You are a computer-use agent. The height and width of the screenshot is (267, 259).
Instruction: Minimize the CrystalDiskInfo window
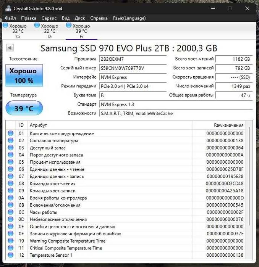pos(213,8)
